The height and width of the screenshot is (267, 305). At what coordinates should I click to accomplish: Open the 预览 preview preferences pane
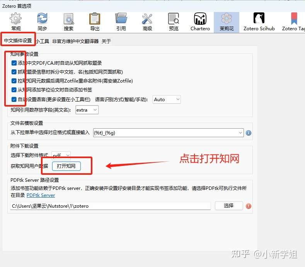tap(174, 22)
